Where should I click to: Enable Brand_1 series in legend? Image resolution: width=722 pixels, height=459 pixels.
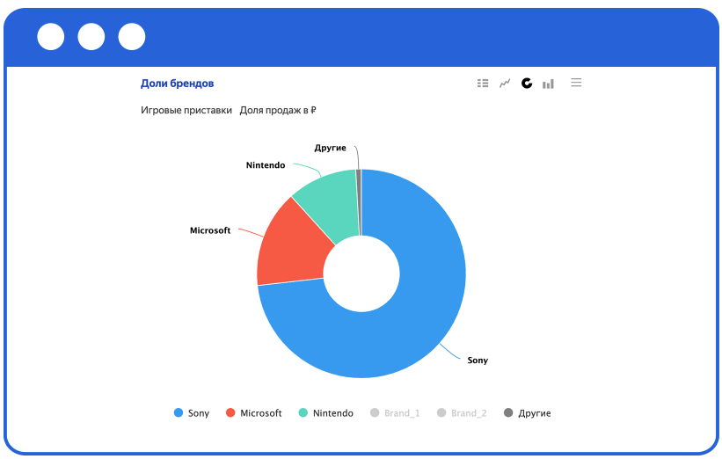click(x=395, y=413)
